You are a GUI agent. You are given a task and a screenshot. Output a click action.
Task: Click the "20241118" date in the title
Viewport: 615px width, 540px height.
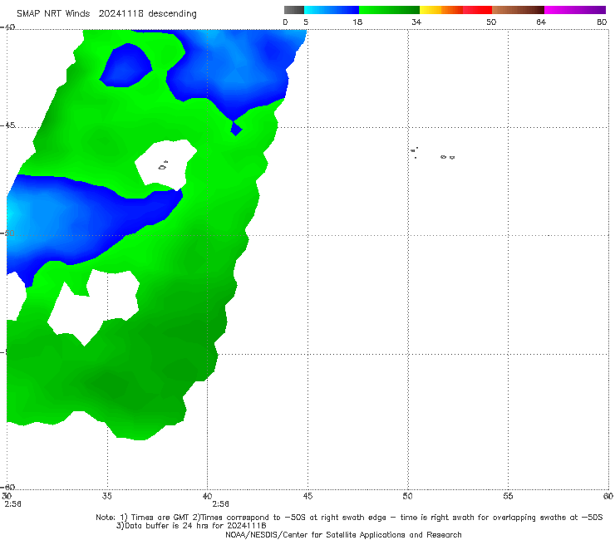click(x=121, y=14)
